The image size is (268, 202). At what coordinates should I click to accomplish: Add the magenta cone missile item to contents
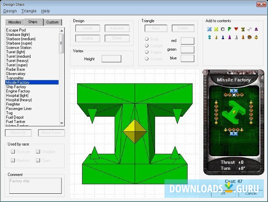tap(229, 37)
